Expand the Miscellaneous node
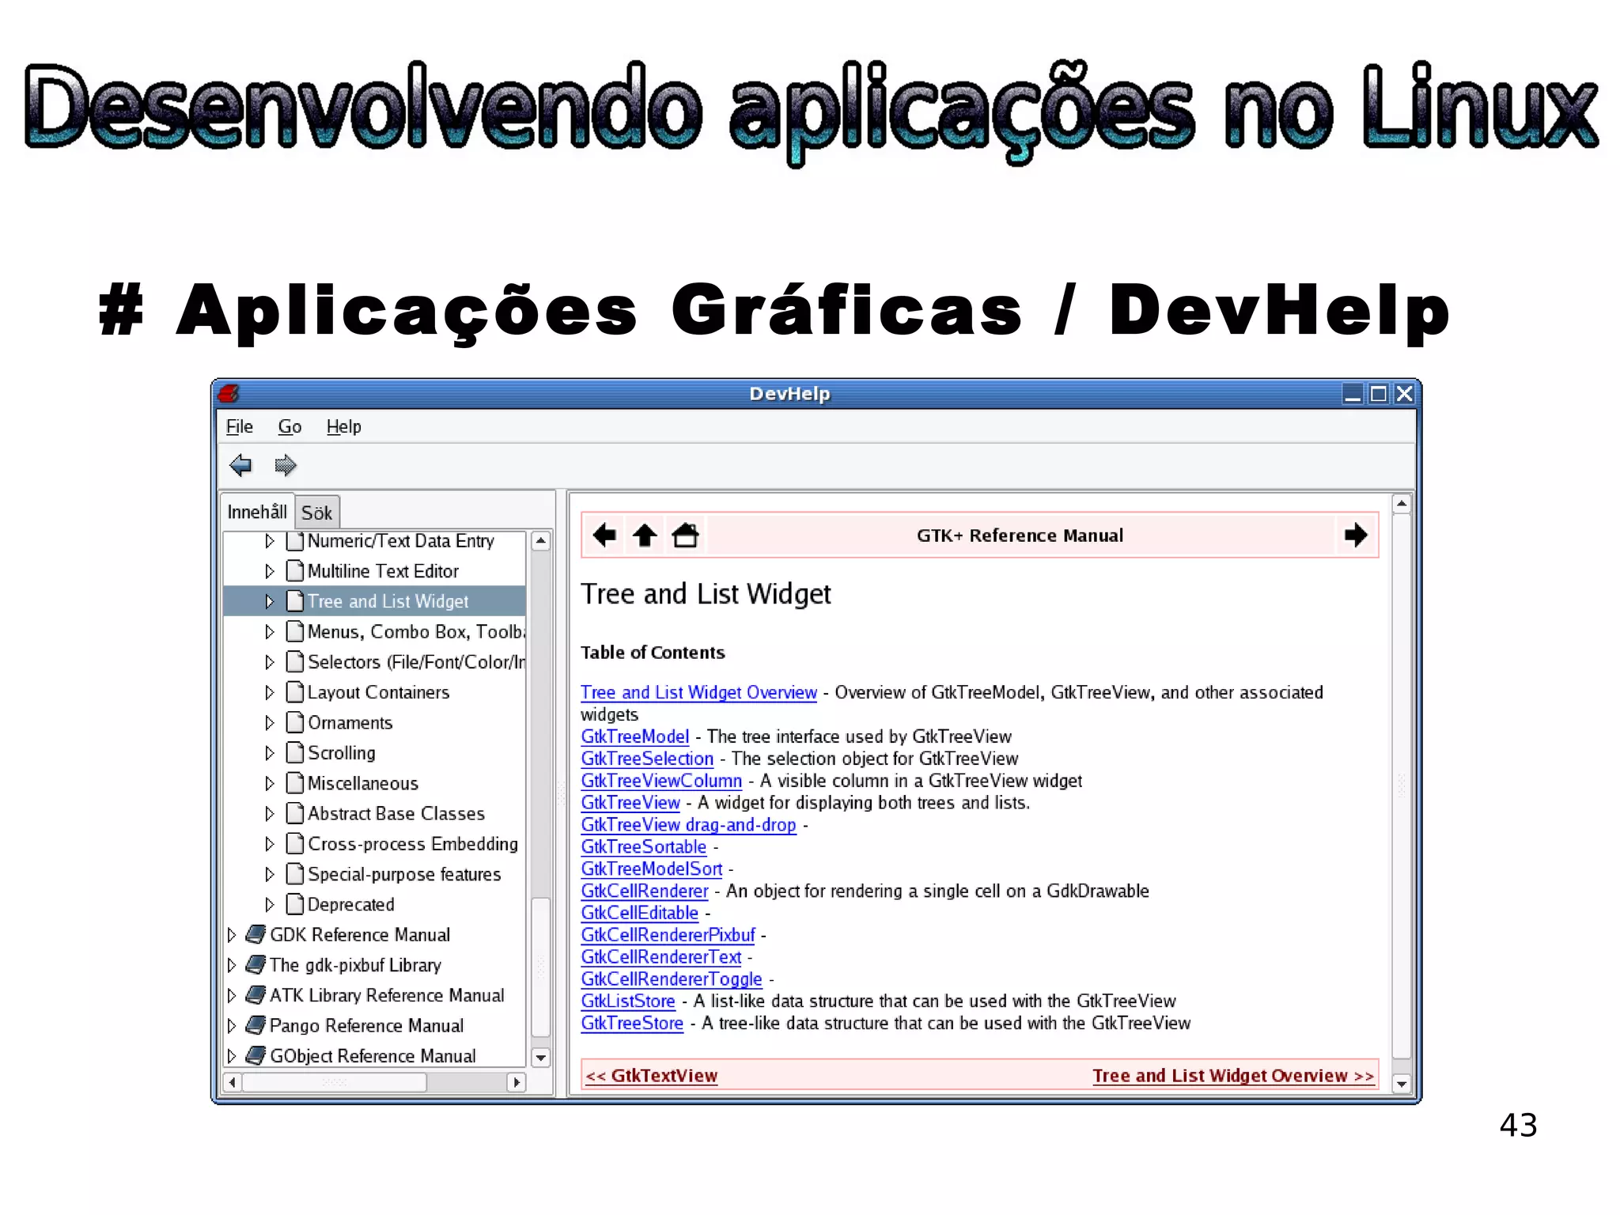The width and height of the screenshot is (1620, 1215). tap(269, 783)
